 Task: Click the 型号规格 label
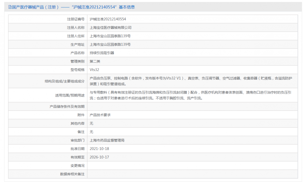coord(78,70)
